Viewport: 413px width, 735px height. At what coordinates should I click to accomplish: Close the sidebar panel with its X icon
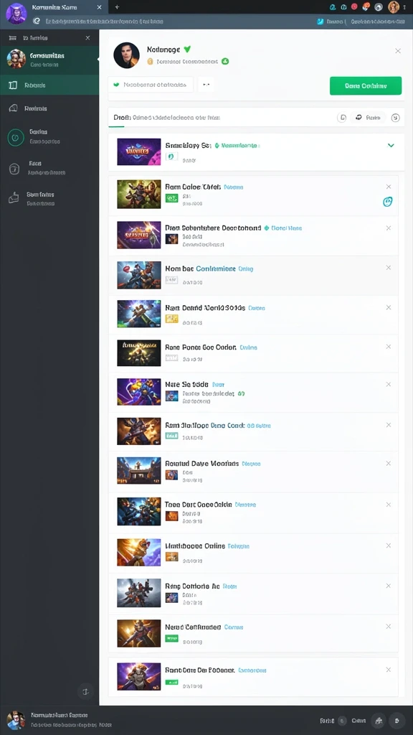tap(87, 38)
